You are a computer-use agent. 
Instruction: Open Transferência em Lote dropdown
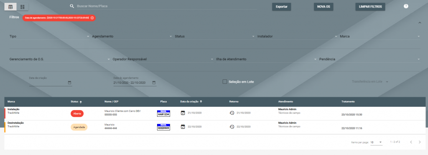tap(370, 81)
